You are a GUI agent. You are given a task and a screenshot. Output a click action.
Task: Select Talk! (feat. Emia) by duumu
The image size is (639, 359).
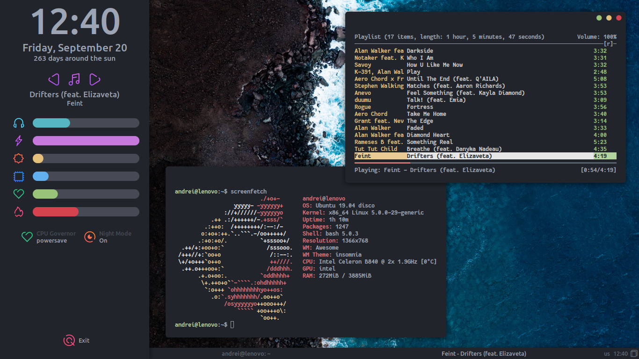[x=486, y=100]
